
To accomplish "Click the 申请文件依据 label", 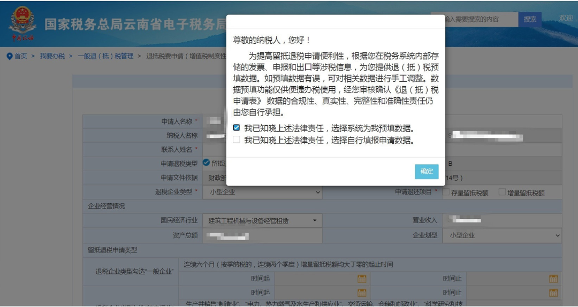I will click(x=179, y=178).
